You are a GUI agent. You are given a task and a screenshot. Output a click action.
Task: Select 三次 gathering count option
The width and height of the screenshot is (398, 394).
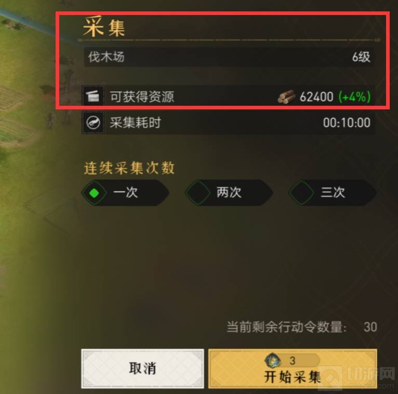(333, 193)
